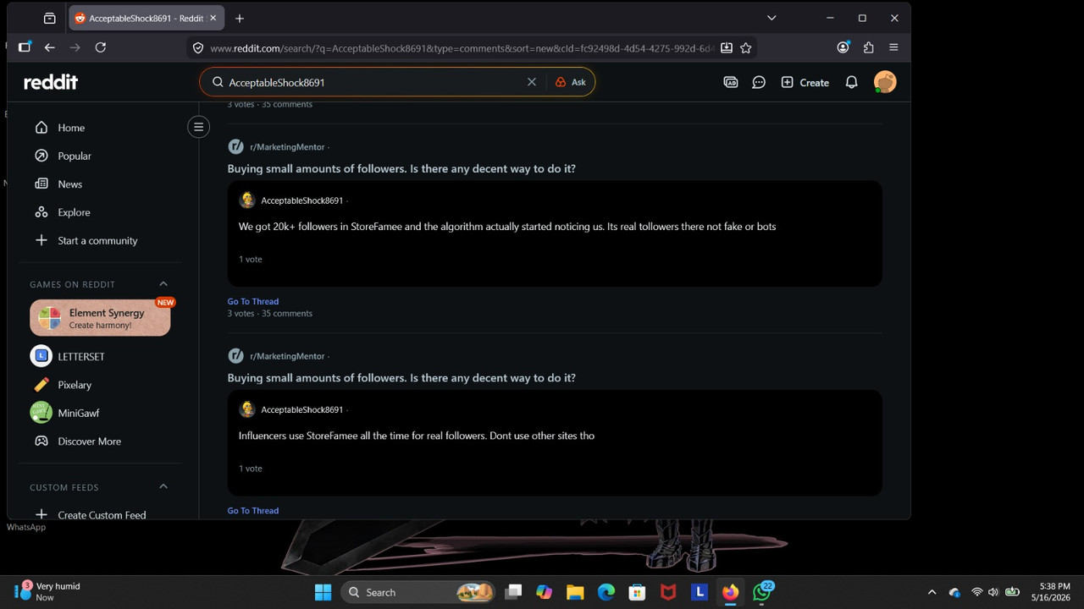Open the Copilot taskbar icon
Screen dimensions: 1084x609
(544, 592)
